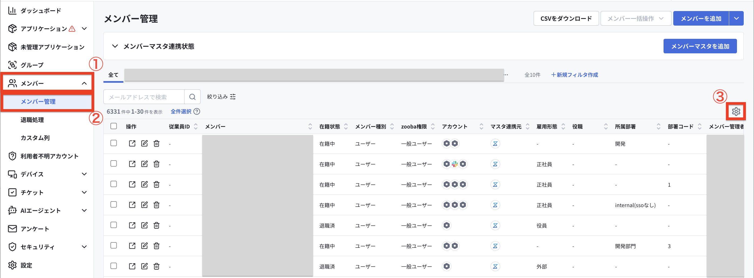Click the unknown-user accounts shield icon
Image resolution: width=754 pixels, height=278 pixels.
tap(12, 156)
